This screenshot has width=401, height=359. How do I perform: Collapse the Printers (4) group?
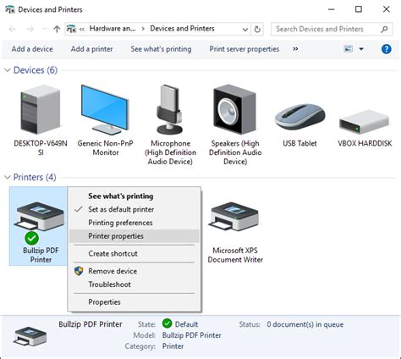pos(8,177)
